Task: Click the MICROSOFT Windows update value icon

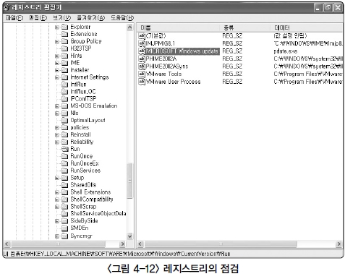Action: pyautogui.click(x=142, y=51)
